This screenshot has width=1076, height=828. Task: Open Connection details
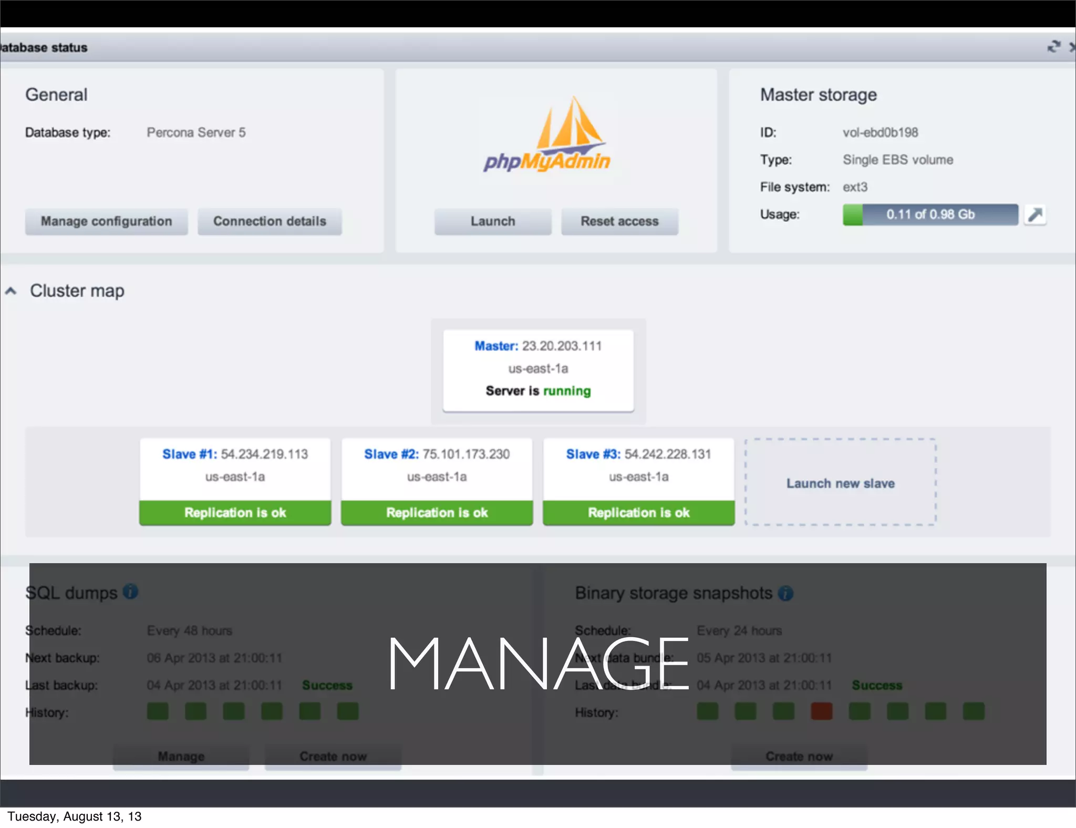[270, 221]
